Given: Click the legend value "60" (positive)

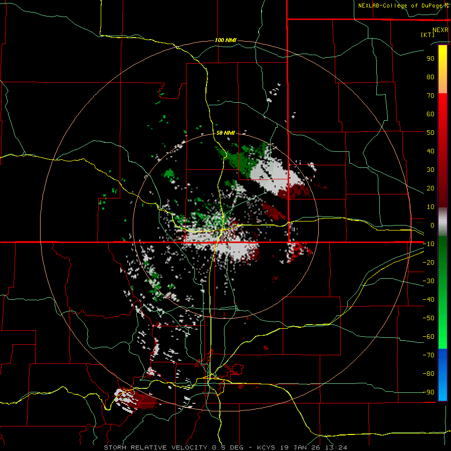Looking at the screenshot, I should tap(430, 114).
